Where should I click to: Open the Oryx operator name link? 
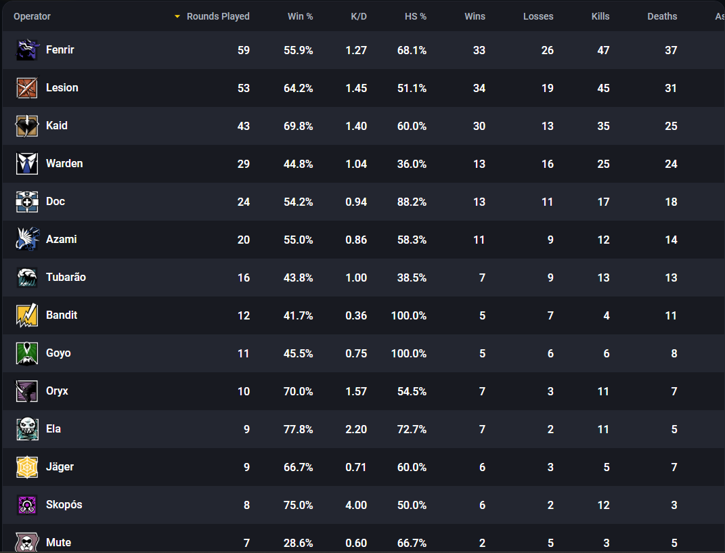point(57,391)
